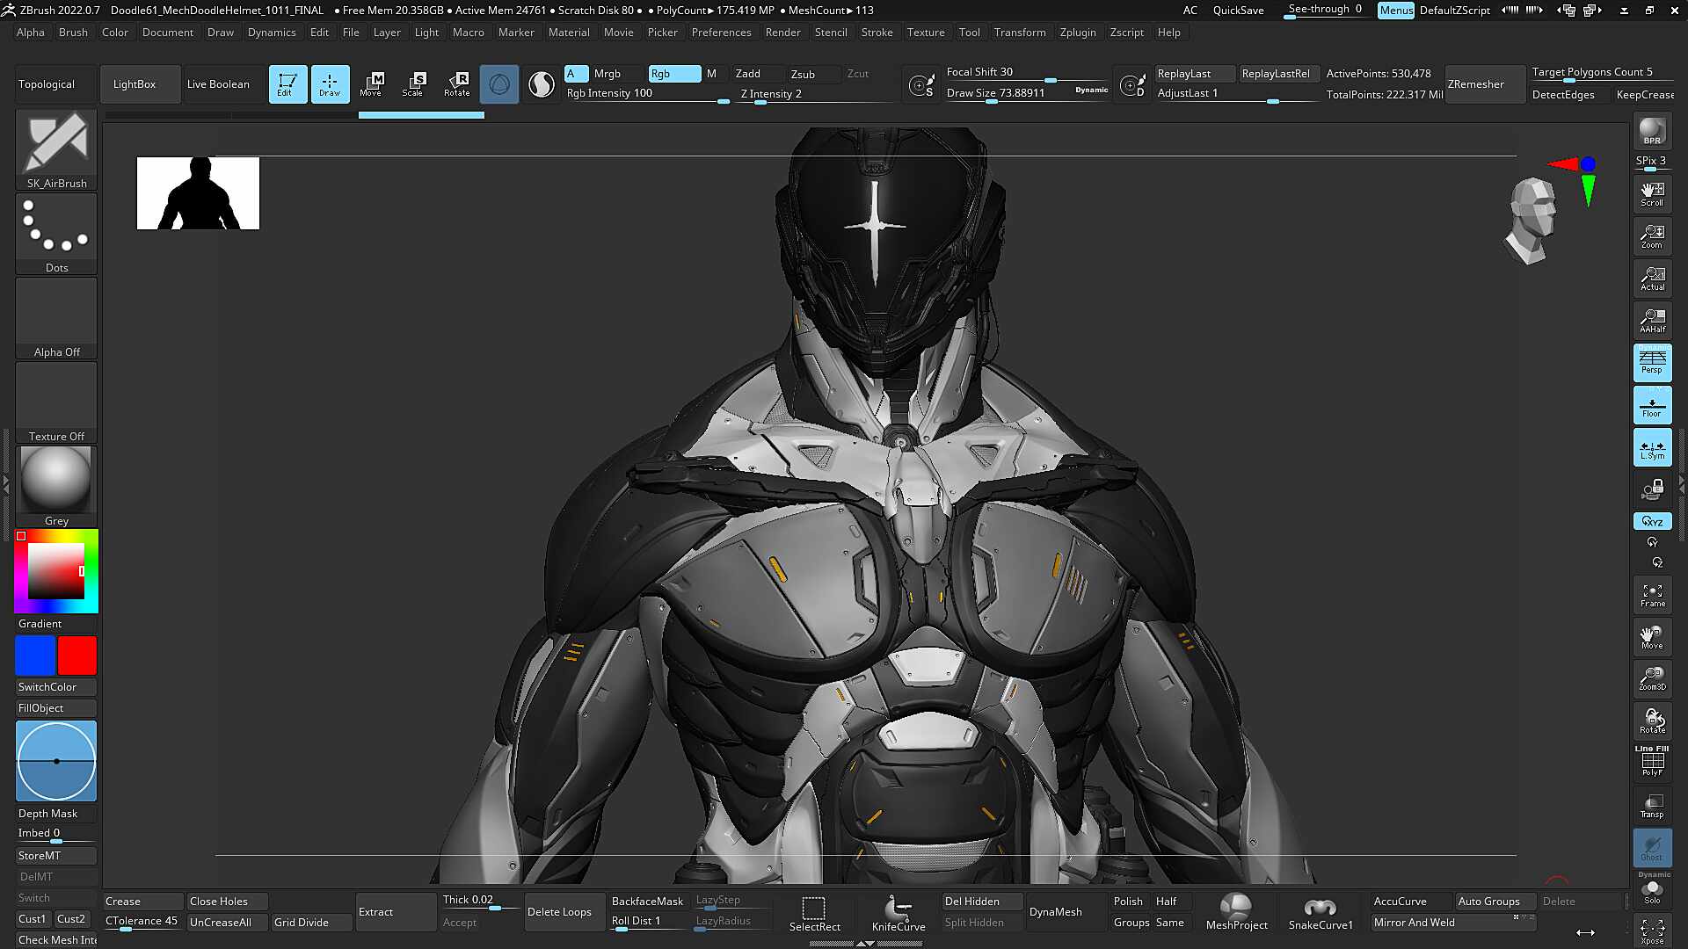Click the DynaMesh button
Viewport: 1688px width, 949px height.
pyautogui.click(x=1056, y=912)
